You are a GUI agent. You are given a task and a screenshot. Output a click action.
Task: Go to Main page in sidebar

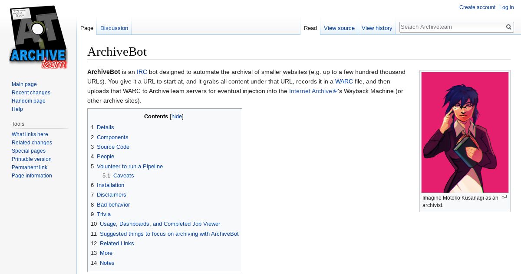tap(24, 84)
